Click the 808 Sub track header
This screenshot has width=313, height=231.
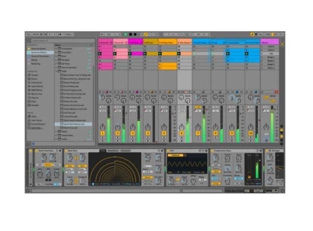click(x=151, y=43)
